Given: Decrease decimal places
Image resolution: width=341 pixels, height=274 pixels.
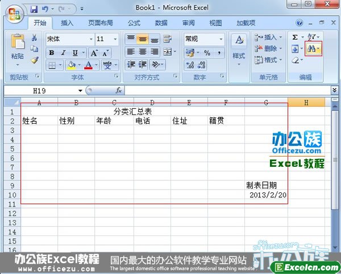Looking at the screenshot, I should [x=201, y=65].
